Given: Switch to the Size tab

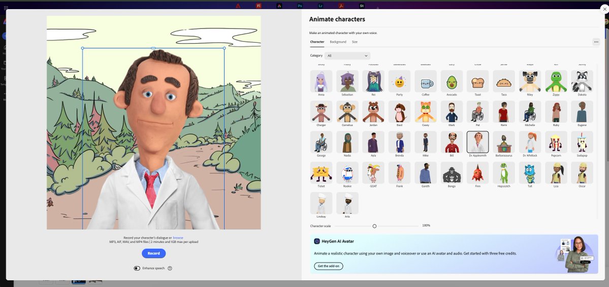Looking at the screenshot, I should coord(355,42).
